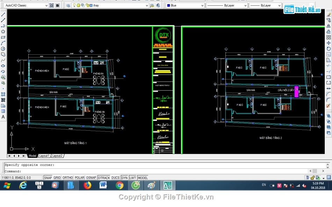Select the Spline tool
Viewport: 332px width, 207px height.
point(3,60)
